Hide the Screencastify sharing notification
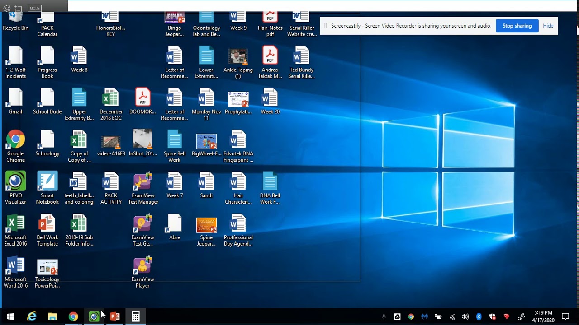This screenshot has height=325, width=579. point(548,26)
